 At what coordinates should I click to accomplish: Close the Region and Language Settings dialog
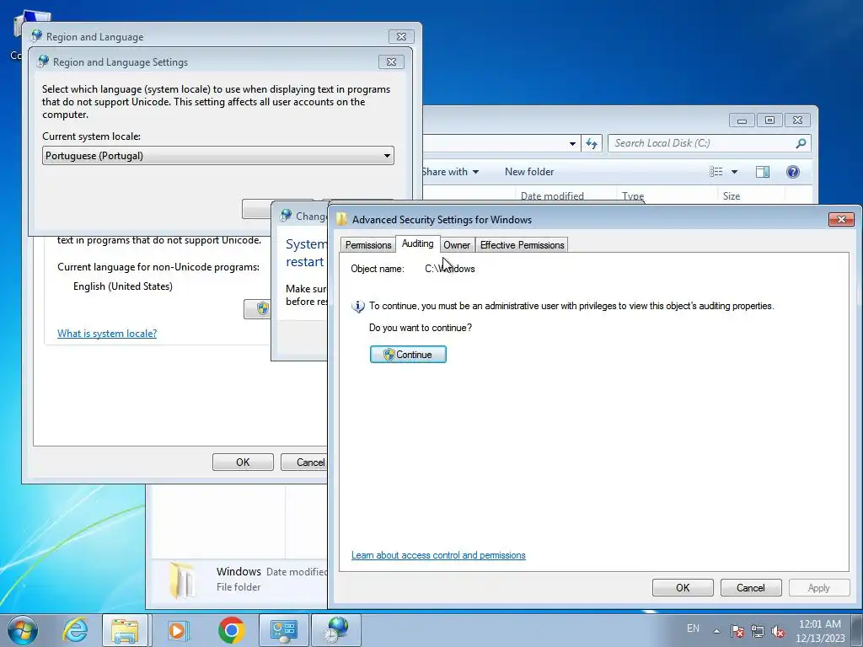[391, 62]
